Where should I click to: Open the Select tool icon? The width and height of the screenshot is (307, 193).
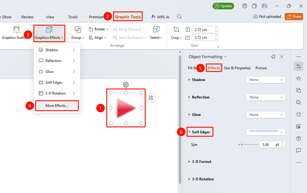pos(156,30)
